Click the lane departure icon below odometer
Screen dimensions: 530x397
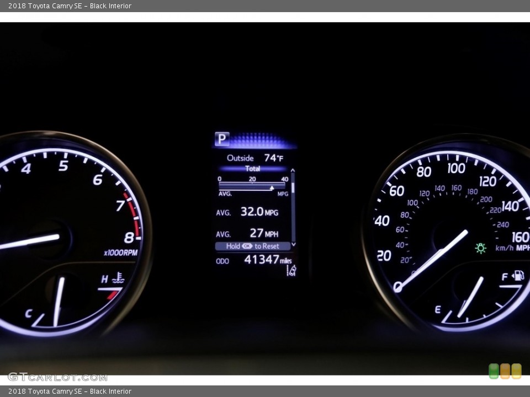[291, 270]
